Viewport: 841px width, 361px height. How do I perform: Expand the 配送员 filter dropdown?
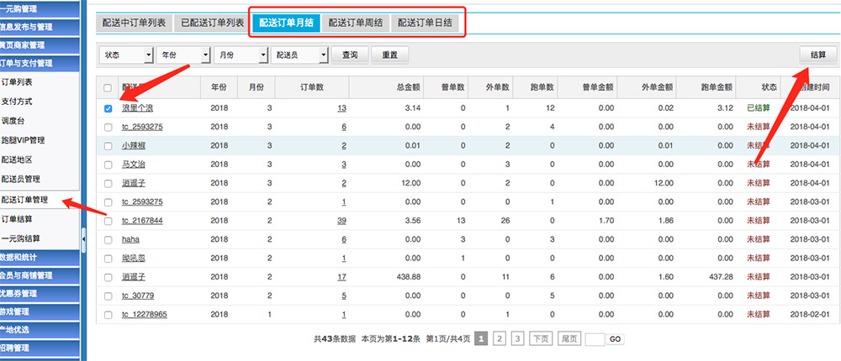[299, 55]
